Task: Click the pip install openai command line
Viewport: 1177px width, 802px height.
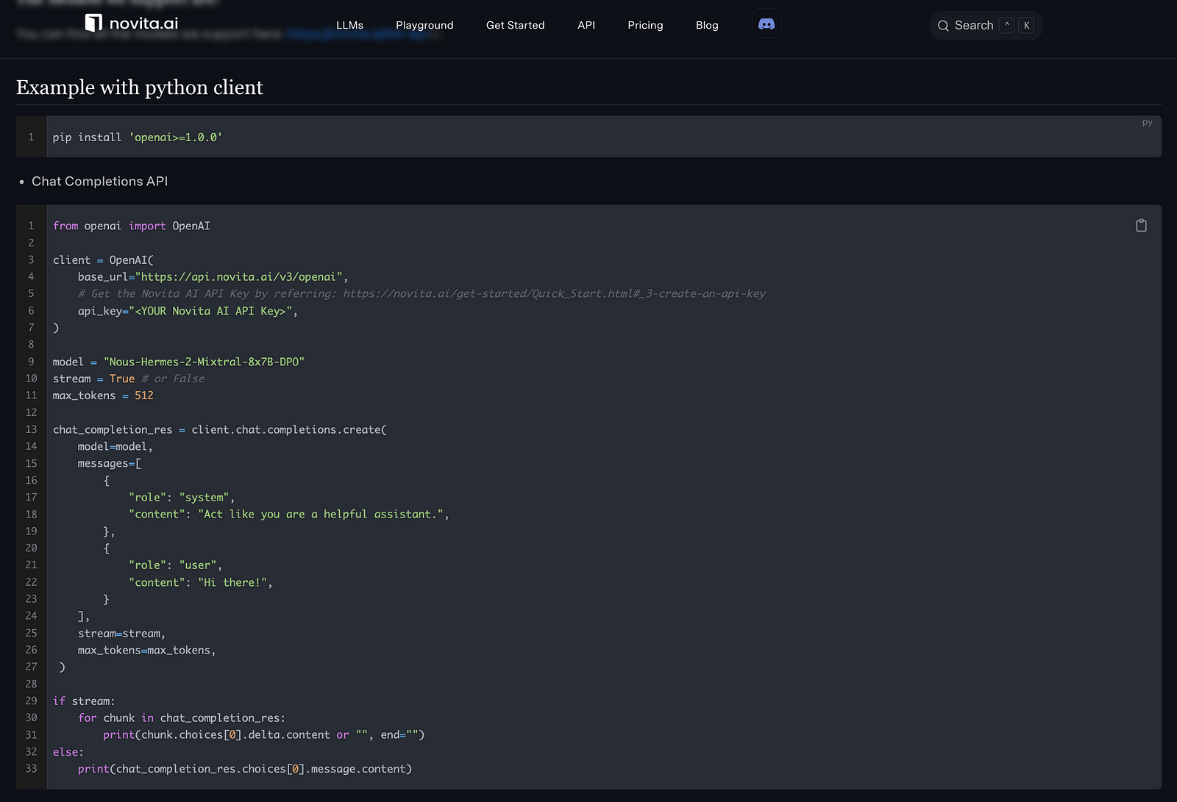Action: click(138, 137)
